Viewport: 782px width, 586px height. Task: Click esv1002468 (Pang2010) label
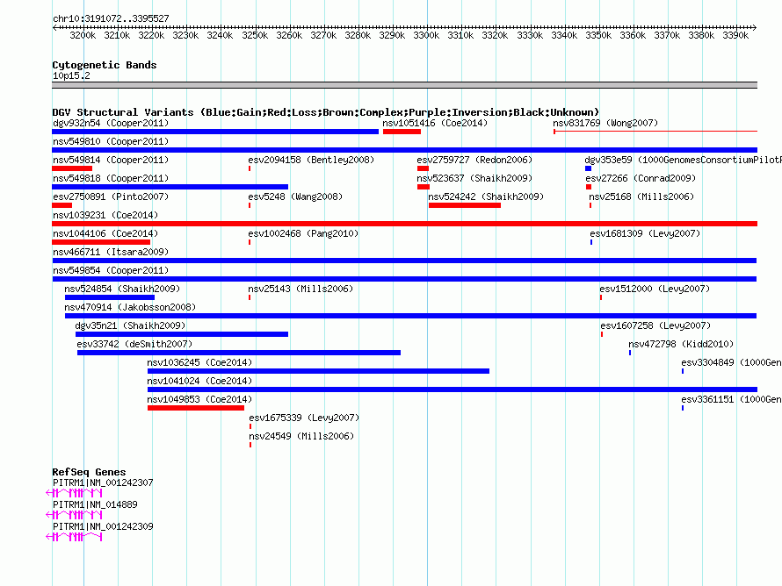(x=303, y=233)
